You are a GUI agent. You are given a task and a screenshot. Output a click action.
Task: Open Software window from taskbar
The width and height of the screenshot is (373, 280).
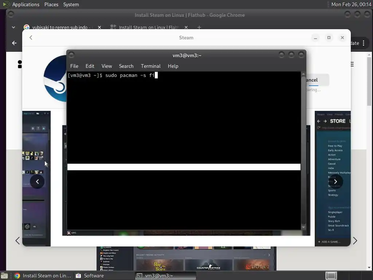pos(90,276)
